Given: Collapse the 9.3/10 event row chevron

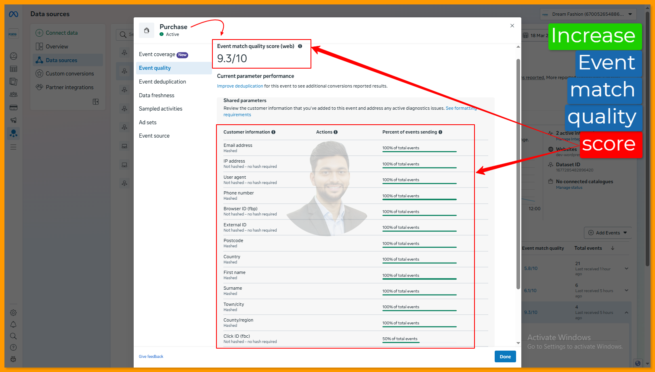Looking at the screenshot, I should point(626,312).
